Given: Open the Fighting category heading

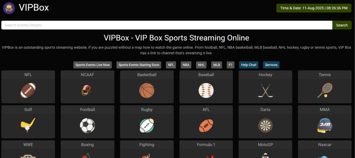Looking at the screenshot, I should click(147, 144).
